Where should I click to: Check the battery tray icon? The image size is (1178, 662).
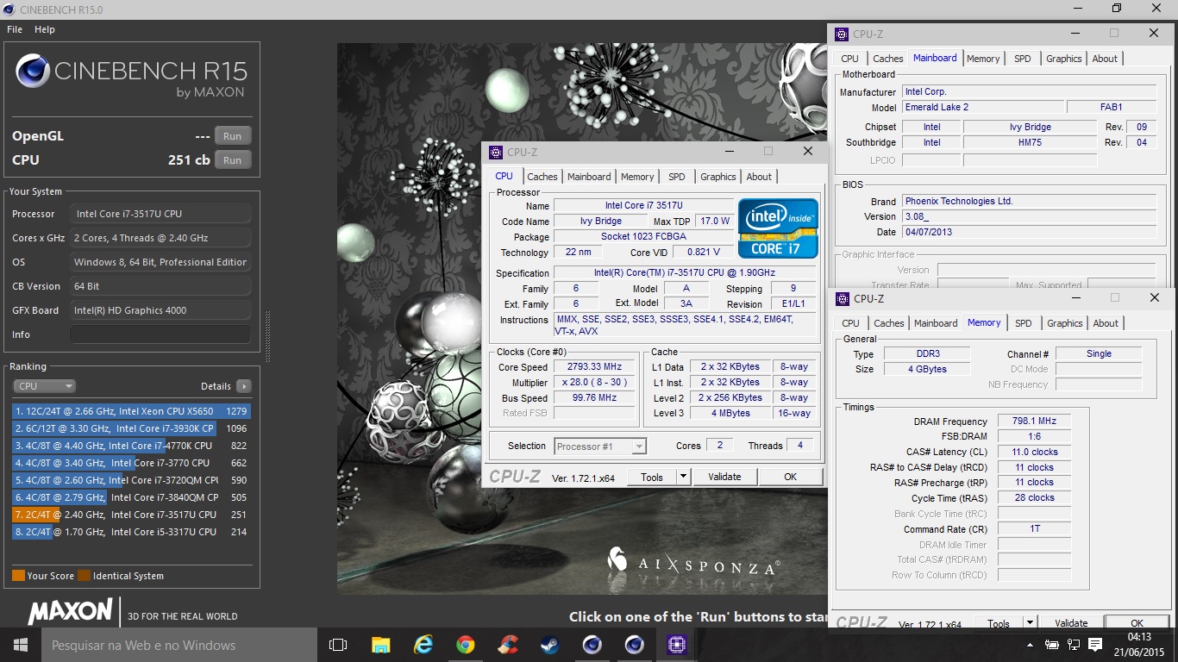click(x=1052, y=645)
